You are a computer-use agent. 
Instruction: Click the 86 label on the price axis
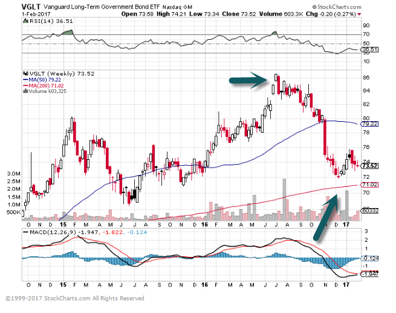(x=366, y=78)
